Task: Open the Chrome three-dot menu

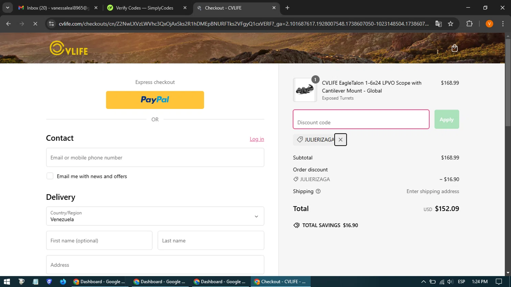Action: tap(503, 24)
